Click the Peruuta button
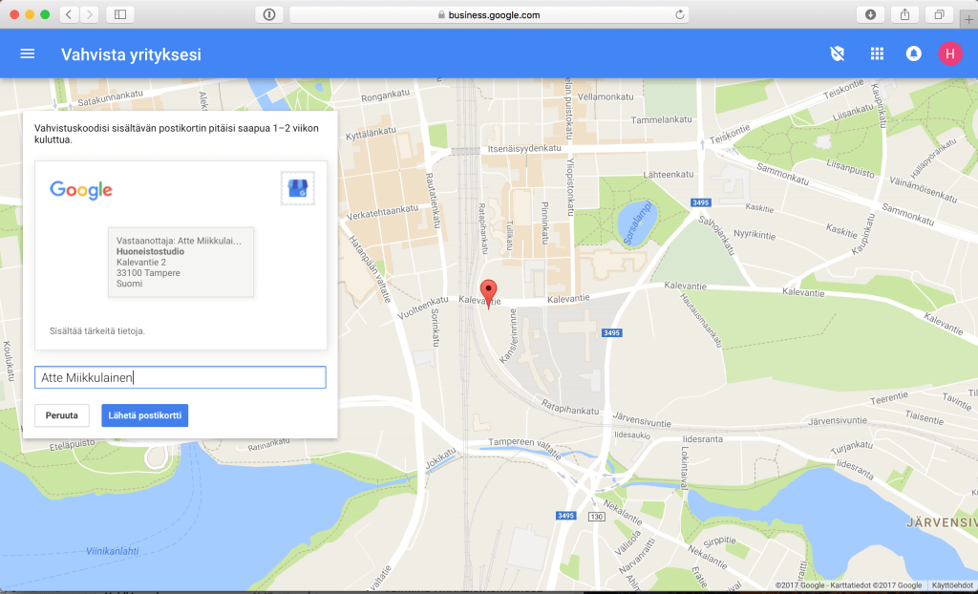 click(x=62, y=415)
